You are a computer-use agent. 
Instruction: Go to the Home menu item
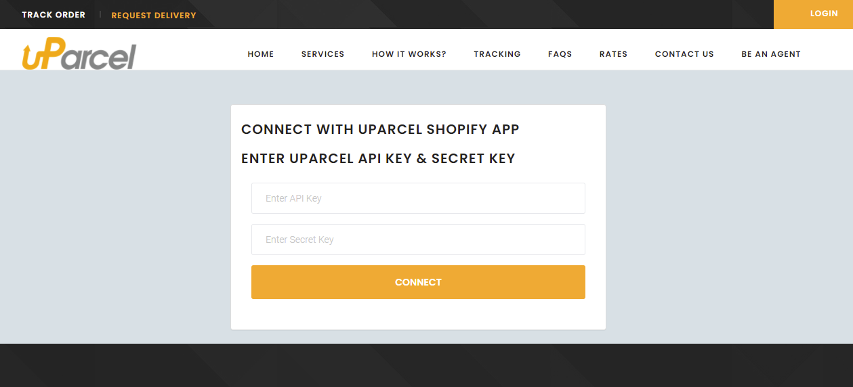(x=261, y=54)
